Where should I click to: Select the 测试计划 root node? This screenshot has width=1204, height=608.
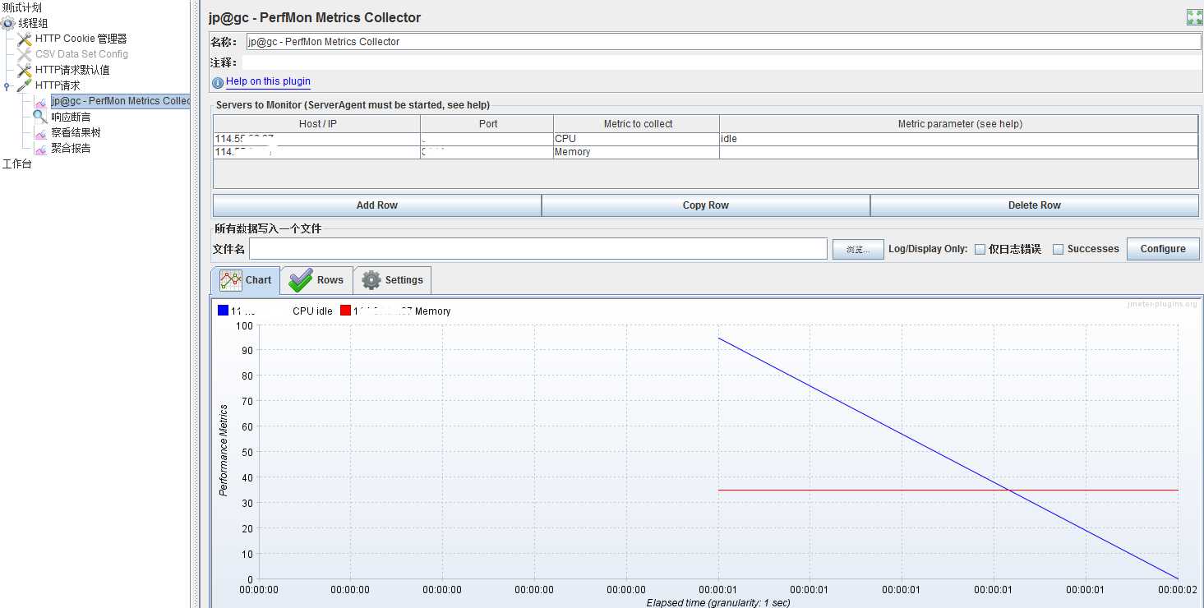(x=21, y=7)
